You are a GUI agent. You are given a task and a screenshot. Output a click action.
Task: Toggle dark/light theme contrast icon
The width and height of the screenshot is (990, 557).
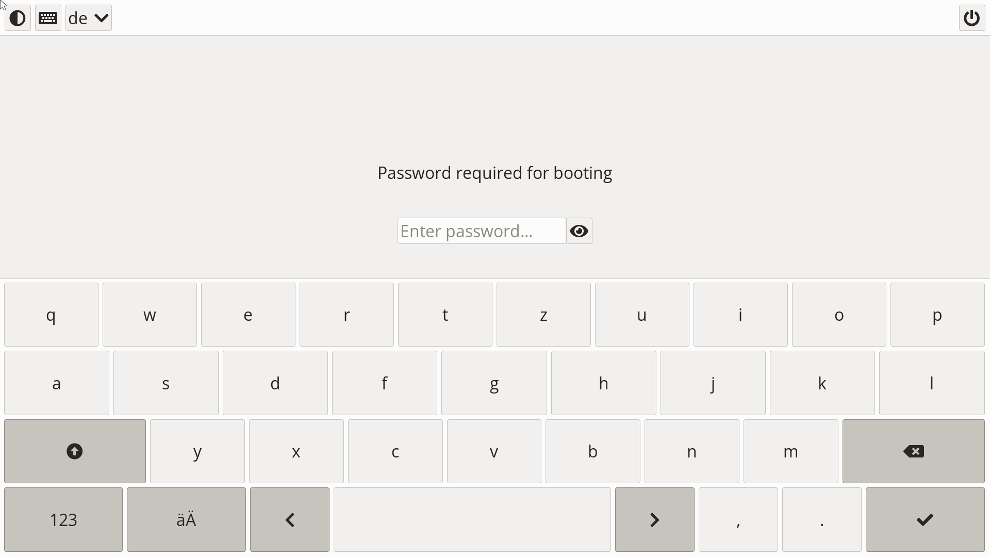coord(18,18)
